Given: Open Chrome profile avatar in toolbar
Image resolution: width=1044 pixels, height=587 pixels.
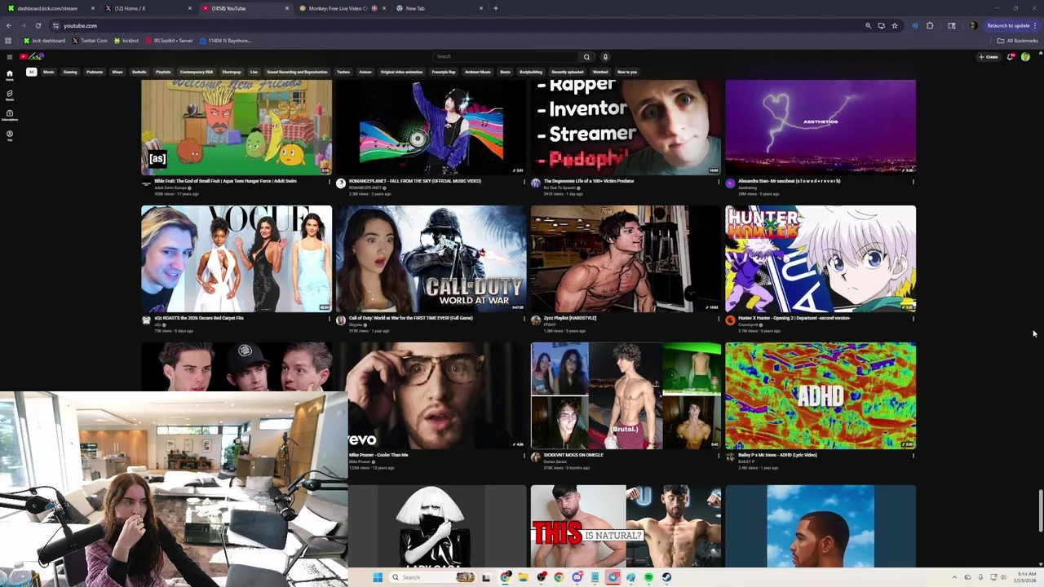Looking at the screenshot, I should click(x=973, y=25).
